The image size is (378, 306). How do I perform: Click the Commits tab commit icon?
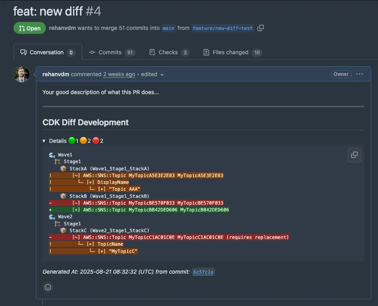[92, 52]
